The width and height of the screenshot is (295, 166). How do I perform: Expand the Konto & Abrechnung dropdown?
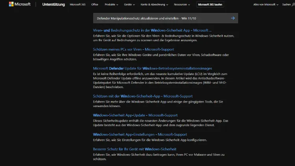click(x=154, y=4)
